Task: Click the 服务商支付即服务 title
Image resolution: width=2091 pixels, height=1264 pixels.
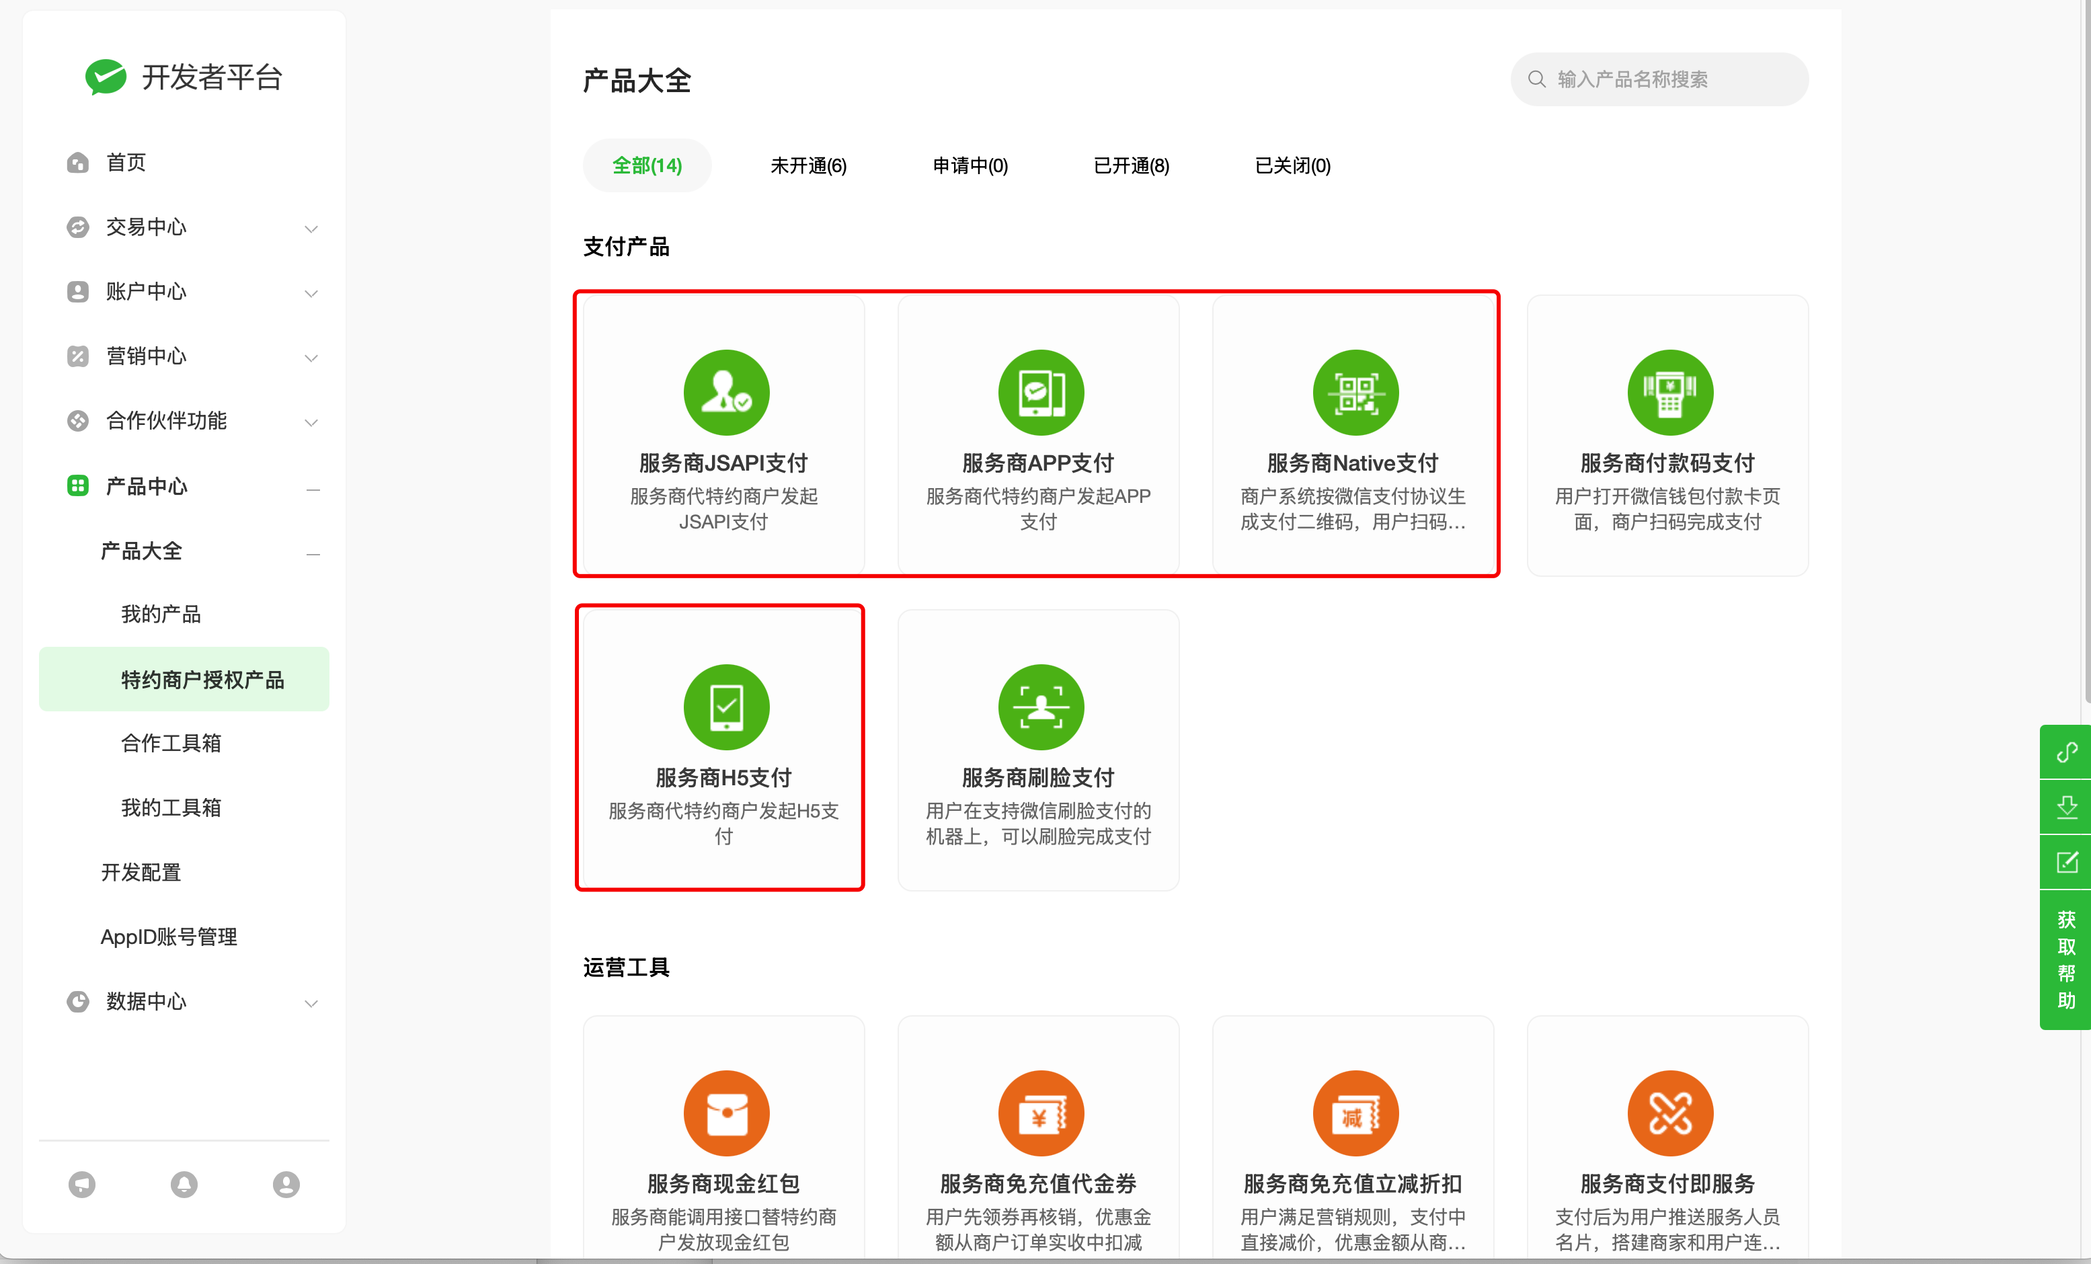Action: pos(1667,1183)
